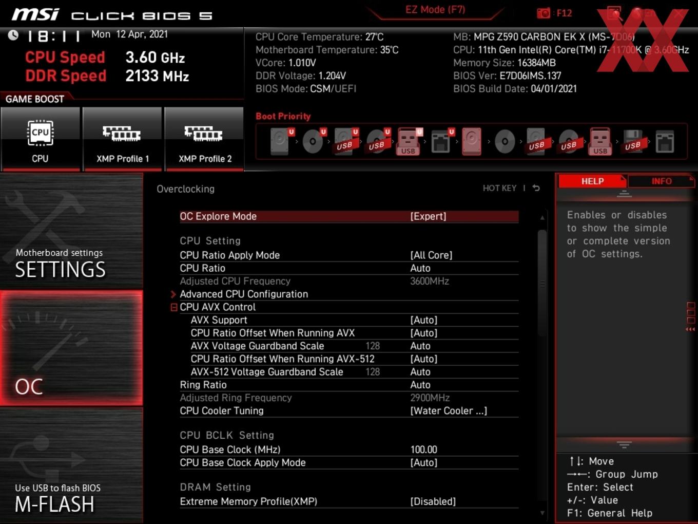The image size is (698, 524).
Task: Select highlighted legacy hard disk boot icon
Action: click(x=472, y=141)
